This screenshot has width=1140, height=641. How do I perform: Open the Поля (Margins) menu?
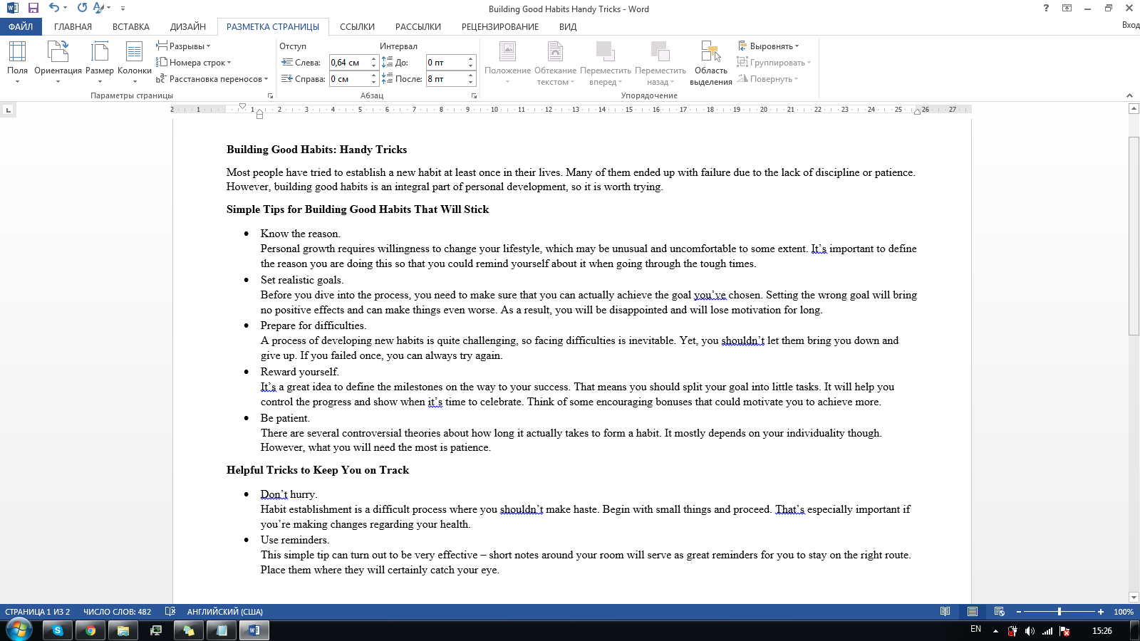pos(17,62)
